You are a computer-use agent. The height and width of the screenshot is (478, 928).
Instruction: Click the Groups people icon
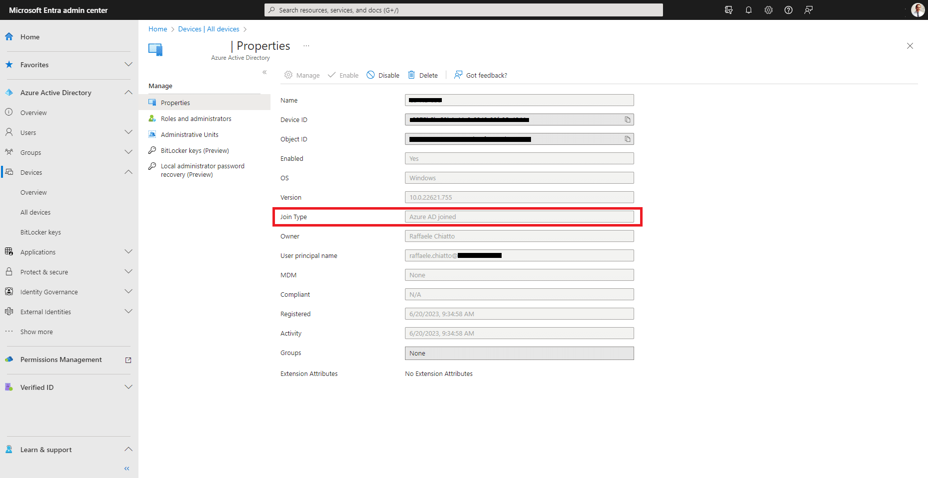tap(9, 152)
